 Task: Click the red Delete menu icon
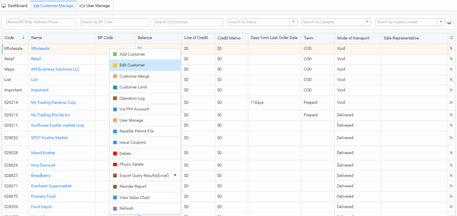[x=115, y=154]
